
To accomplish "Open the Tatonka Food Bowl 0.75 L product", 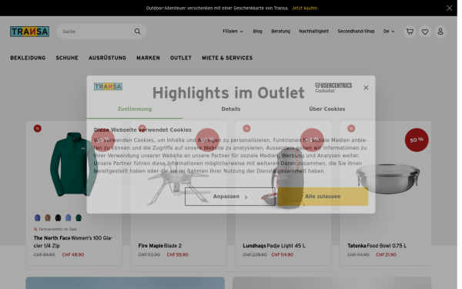I will click(377, 246).
